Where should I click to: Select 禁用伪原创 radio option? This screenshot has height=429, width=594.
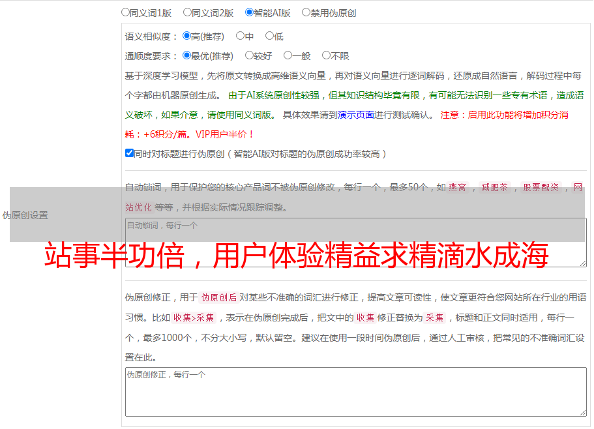pyautogui.click(x=306, y=12)
